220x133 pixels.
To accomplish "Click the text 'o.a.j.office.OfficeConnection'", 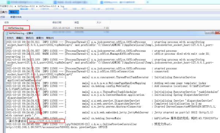I will [x=113, y=71].
